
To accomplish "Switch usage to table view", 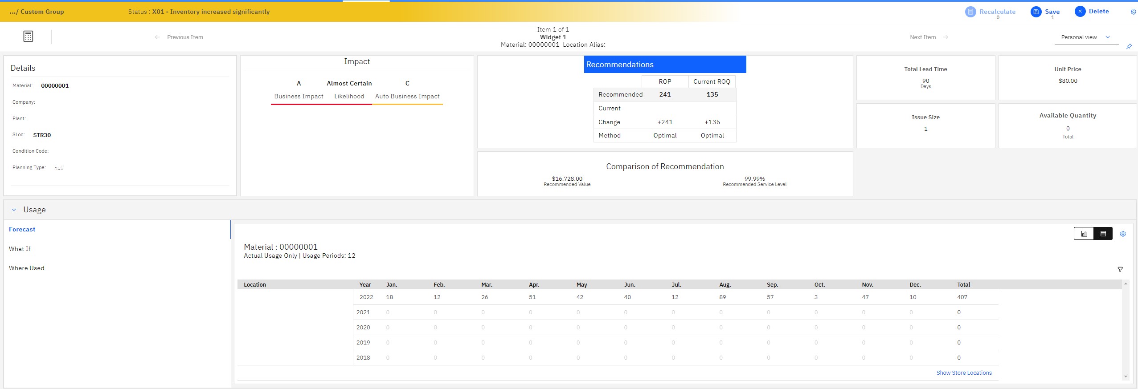I will tap(1103, 234).
